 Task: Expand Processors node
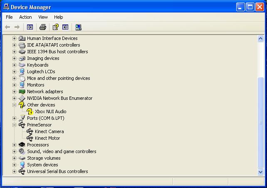point(14,145)
